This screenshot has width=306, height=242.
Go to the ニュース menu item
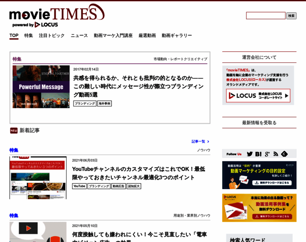[79, 35]
